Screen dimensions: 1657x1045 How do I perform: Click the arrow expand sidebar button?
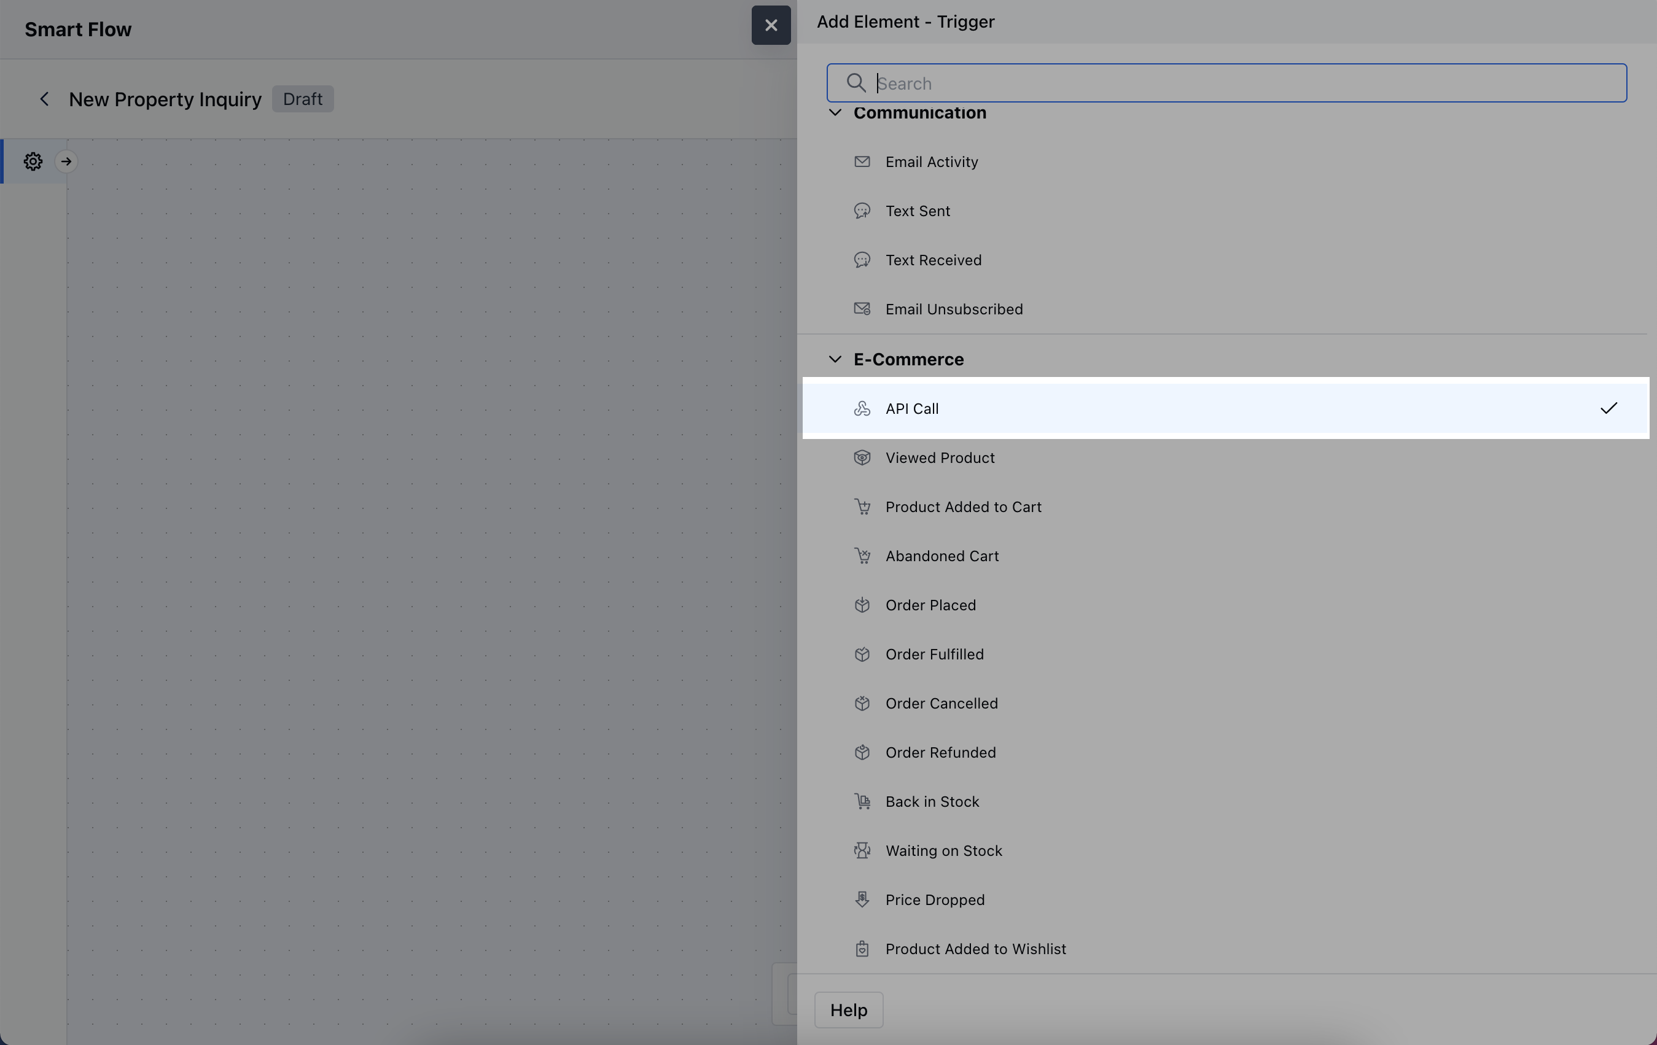tap(66, 161)
